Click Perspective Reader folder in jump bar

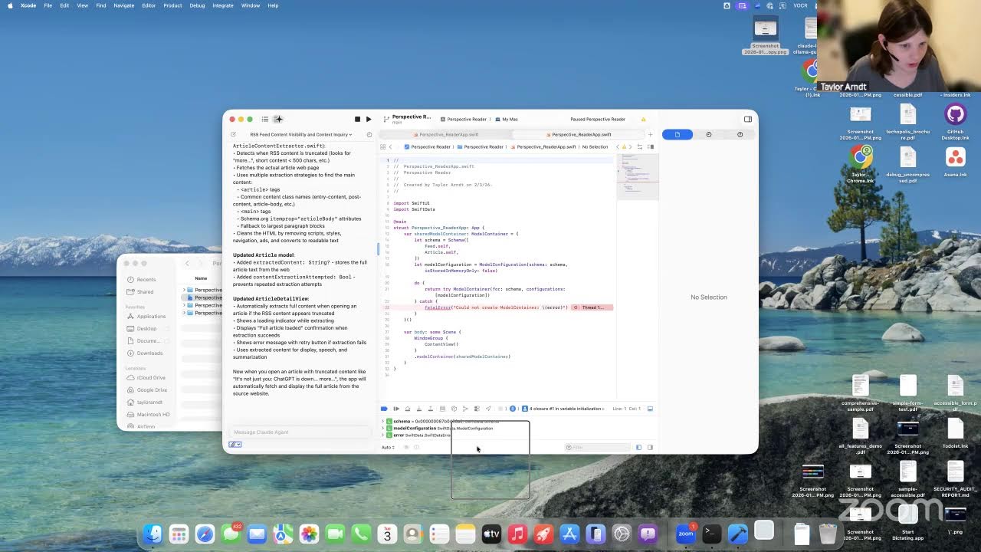click(x=481, y=146)
